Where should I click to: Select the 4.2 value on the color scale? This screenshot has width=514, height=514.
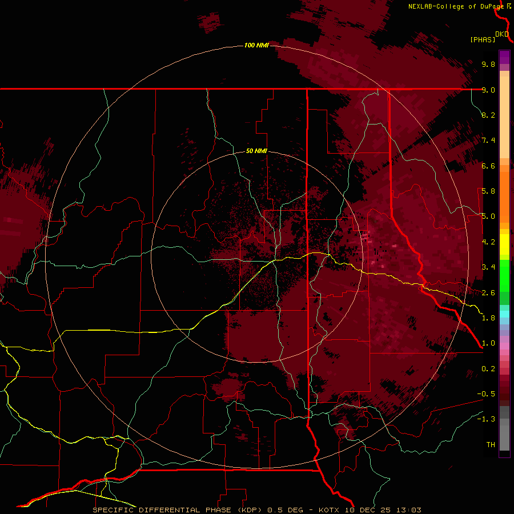click(488, 242)
